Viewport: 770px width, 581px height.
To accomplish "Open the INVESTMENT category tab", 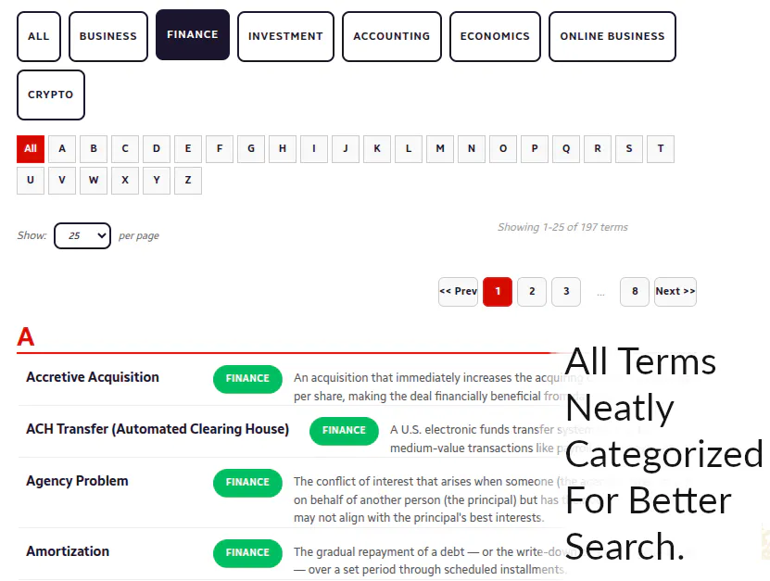I will [x=285, y=36].
